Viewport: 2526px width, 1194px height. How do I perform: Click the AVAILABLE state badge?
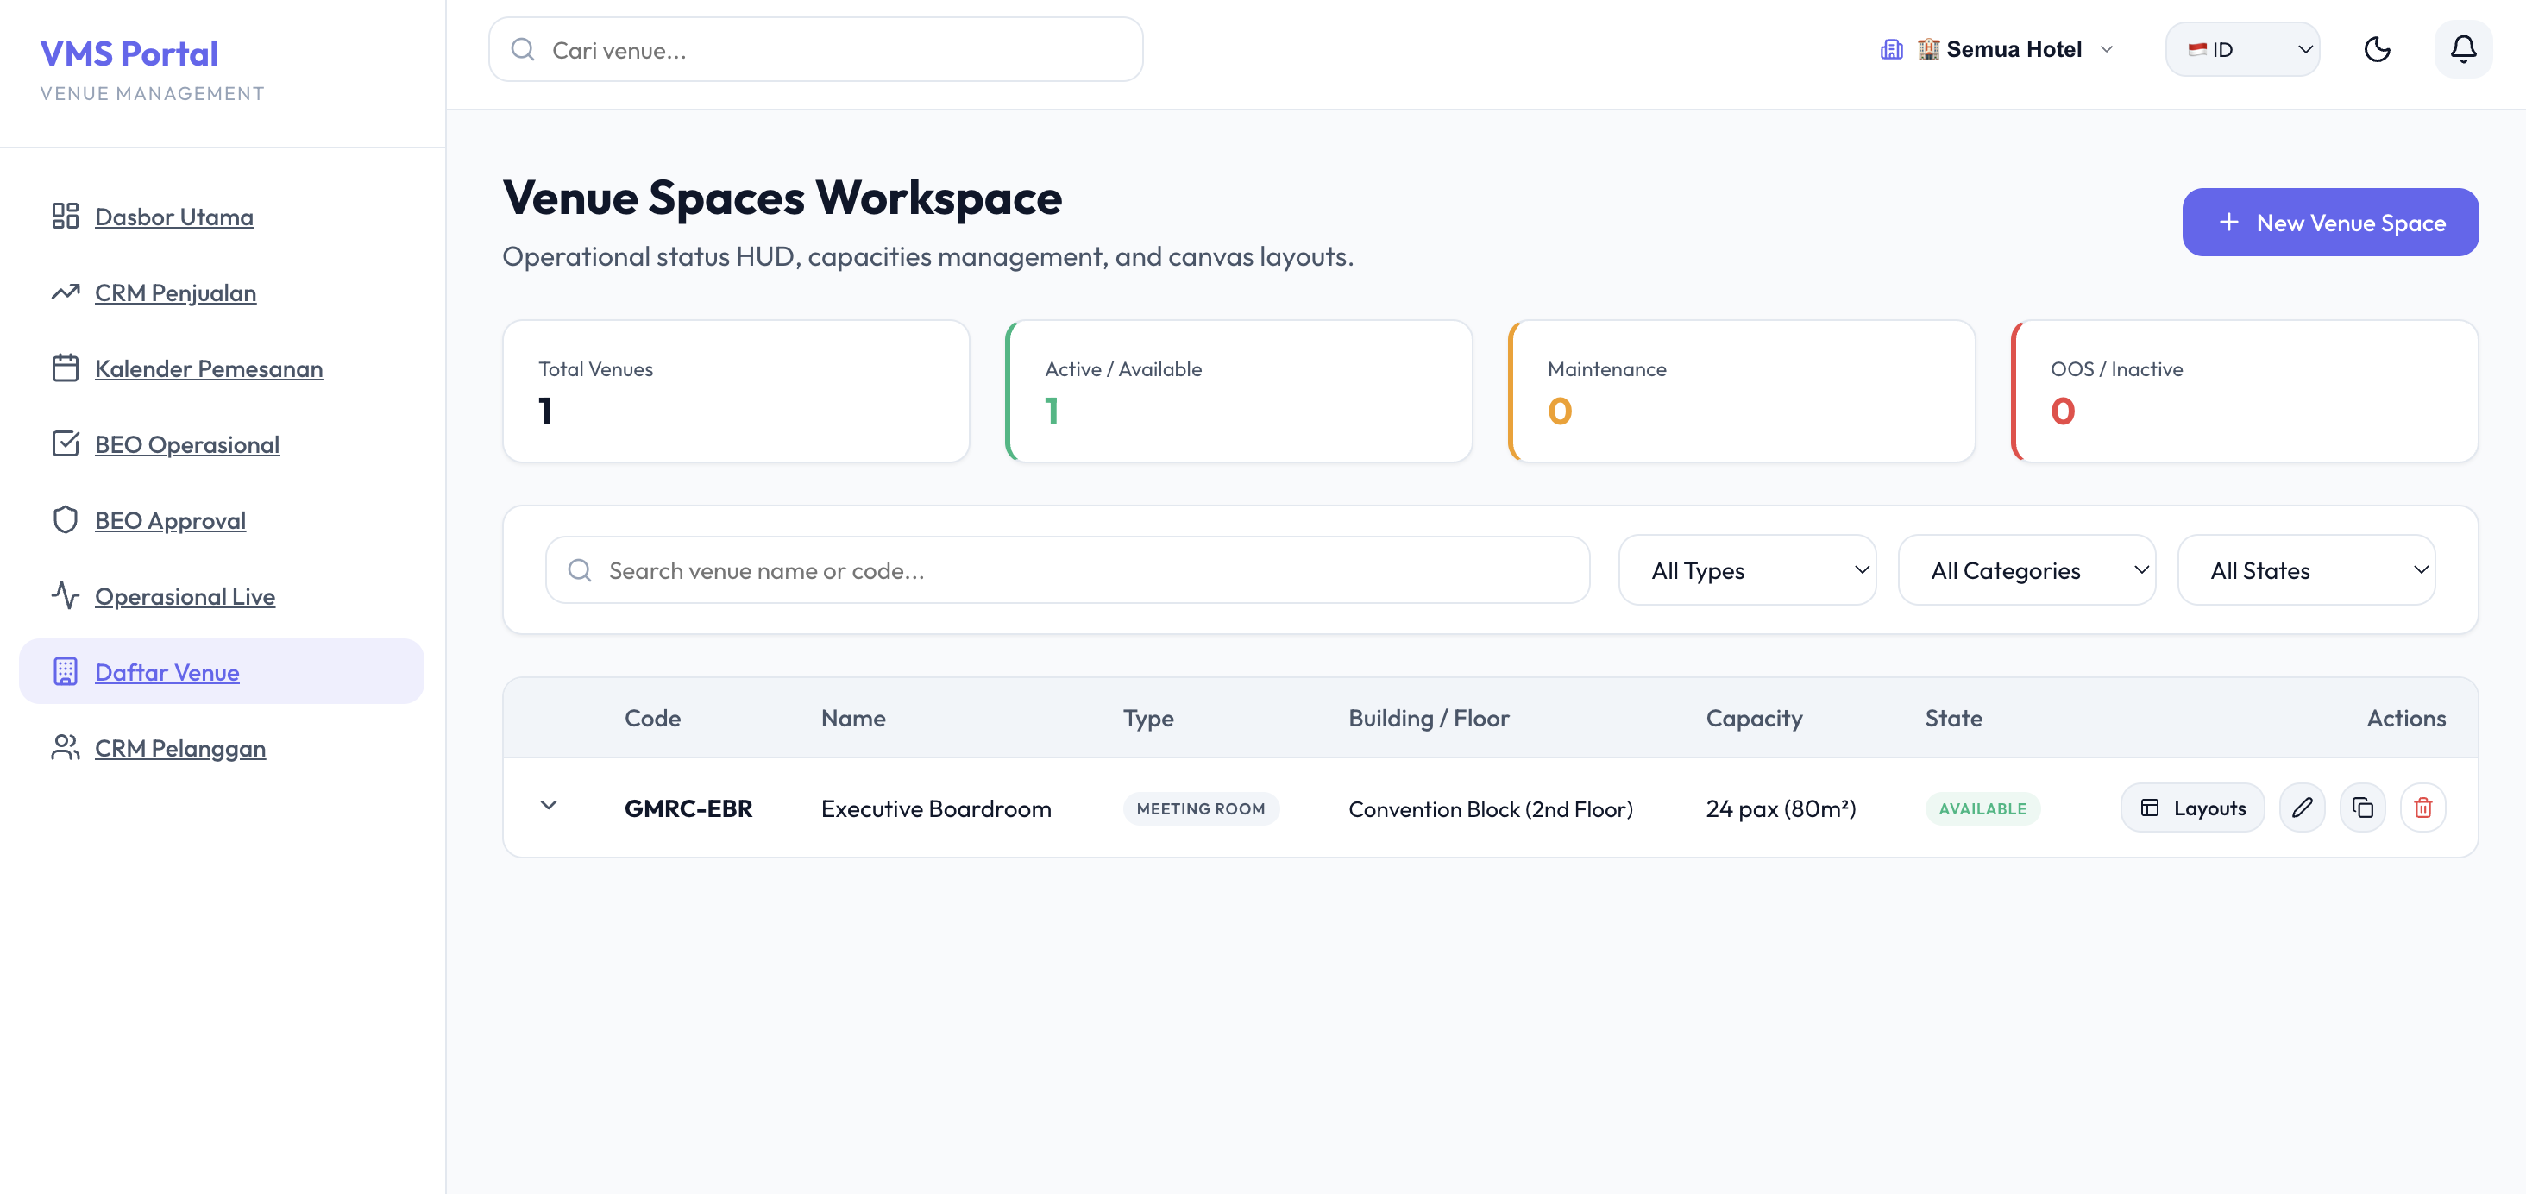1982,808
